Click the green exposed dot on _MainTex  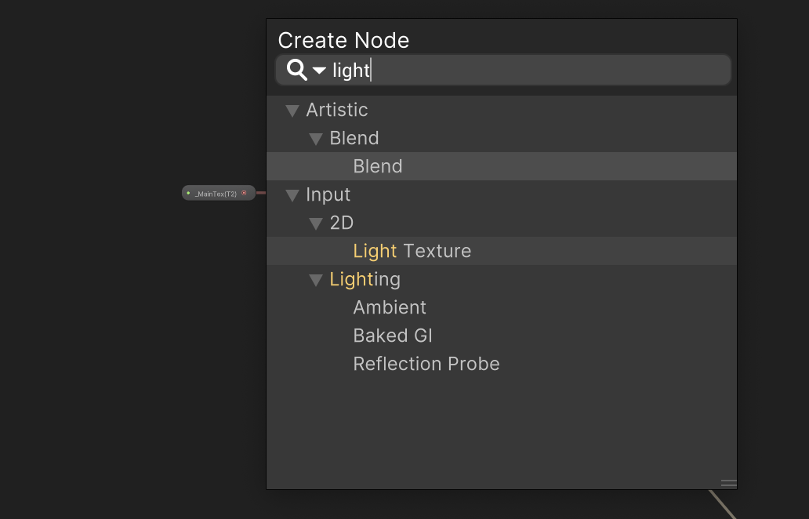188,192
